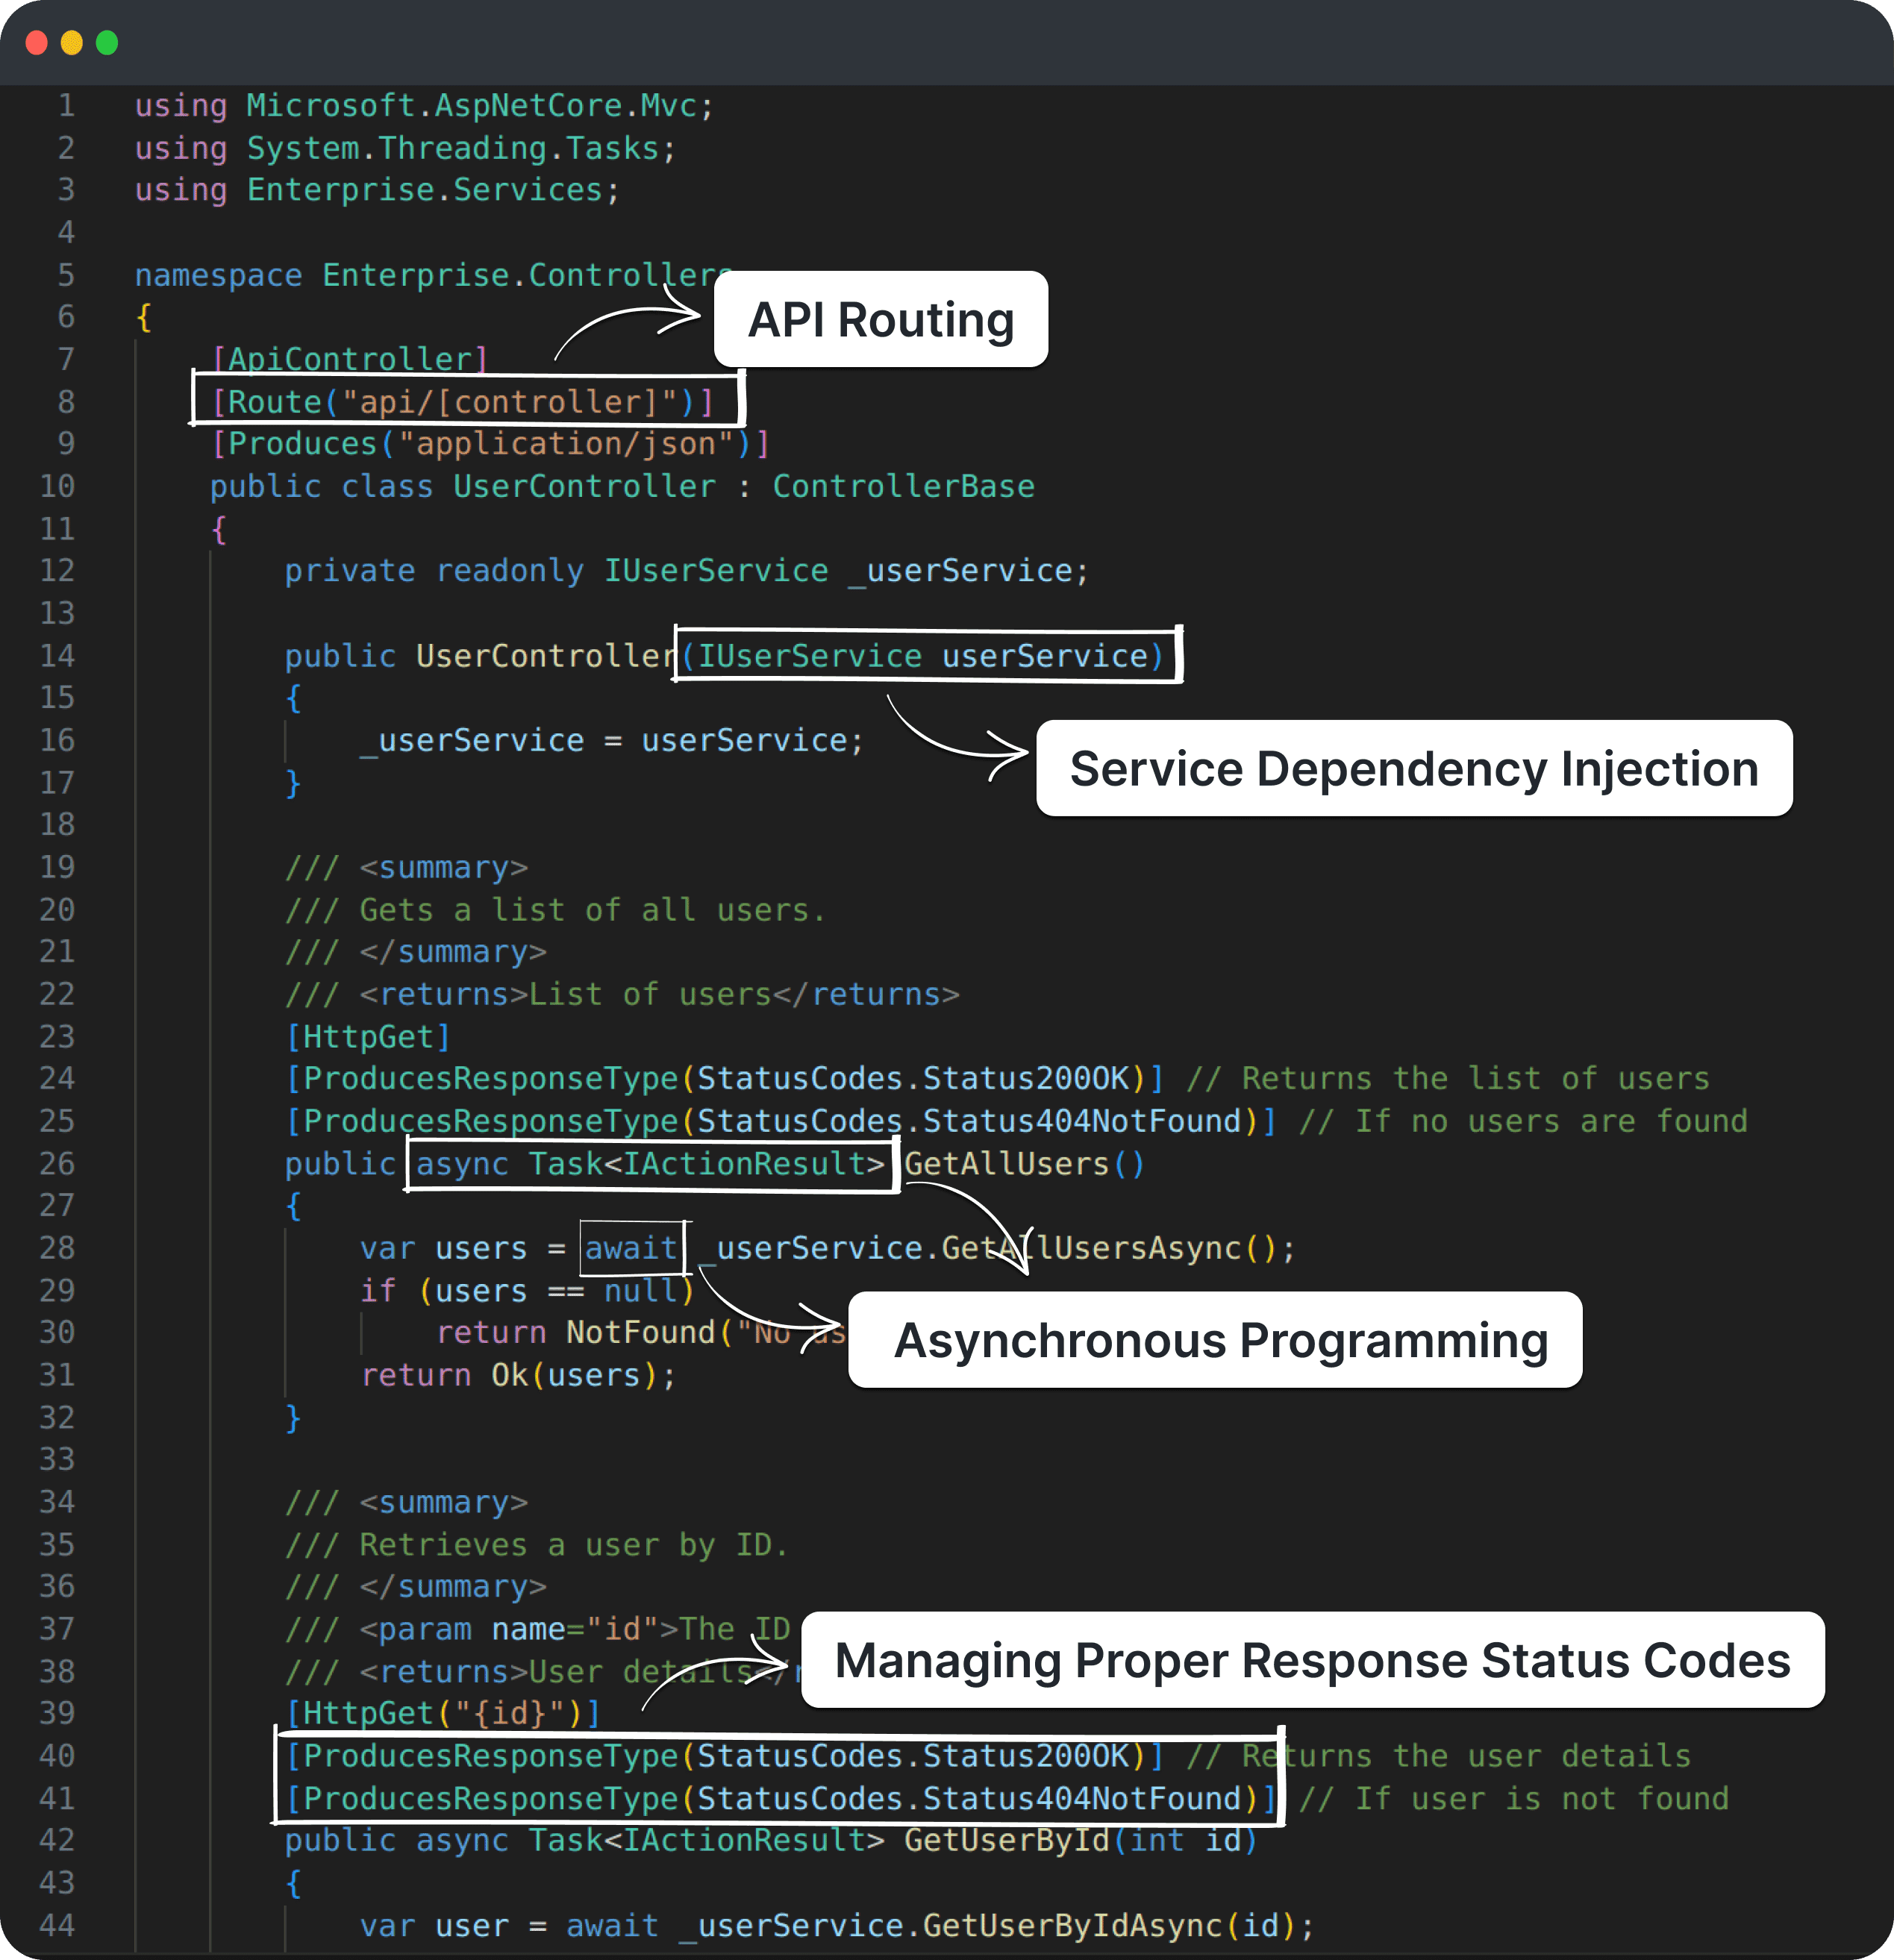Click the [ApiController] attribute on line 7

click(x=349, y=358)
